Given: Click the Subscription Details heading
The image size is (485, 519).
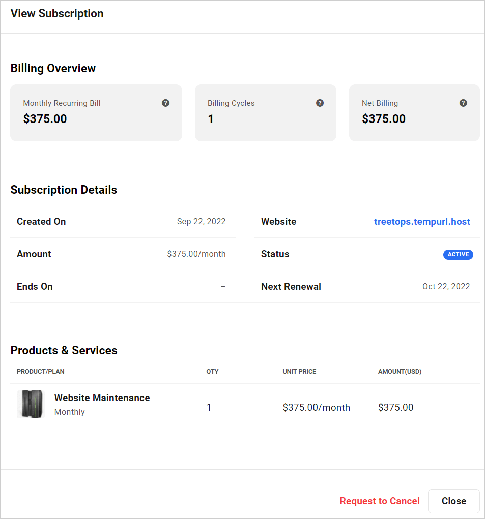Looking at the screenshot, I should coord(64,190).
